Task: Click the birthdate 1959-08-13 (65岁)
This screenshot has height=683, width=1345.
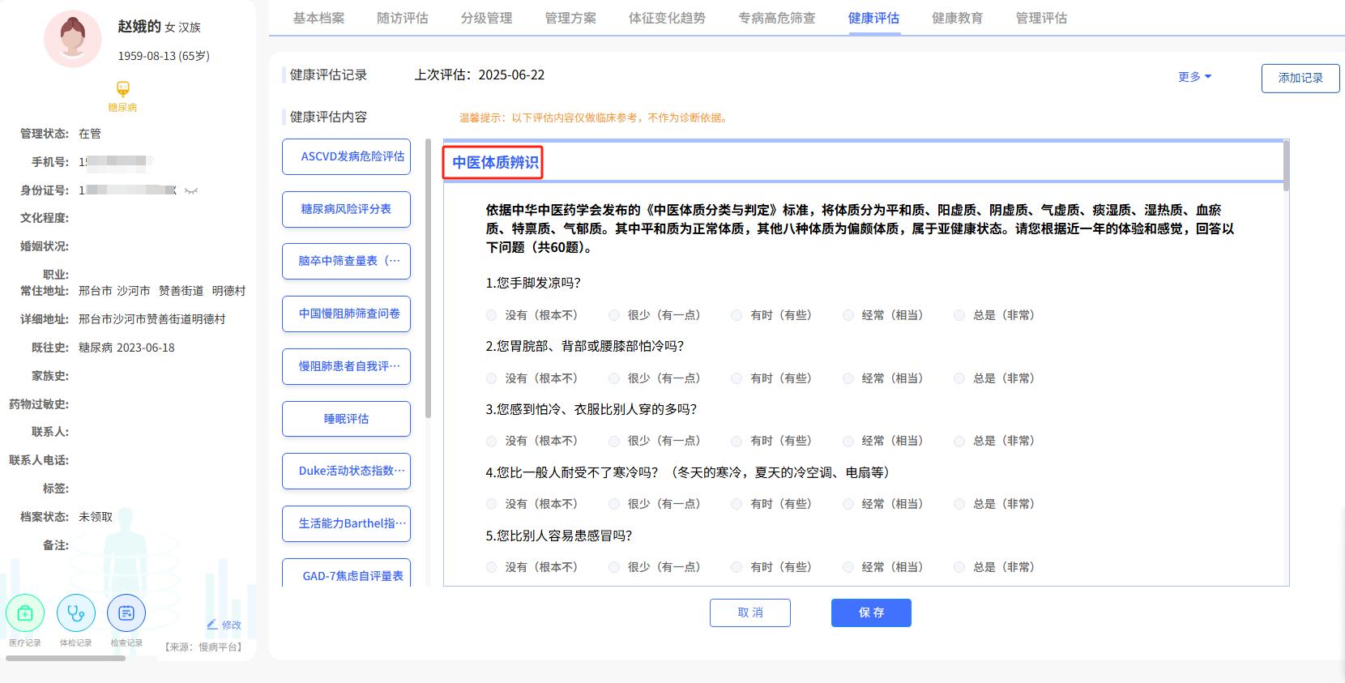Action: point(164,56)
